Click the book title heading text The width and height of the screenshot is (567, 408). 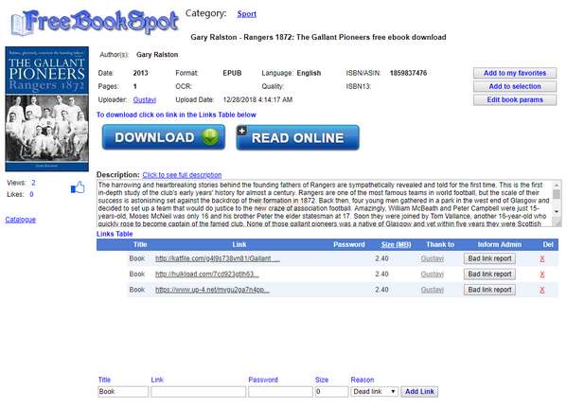(x=318, y=37)
